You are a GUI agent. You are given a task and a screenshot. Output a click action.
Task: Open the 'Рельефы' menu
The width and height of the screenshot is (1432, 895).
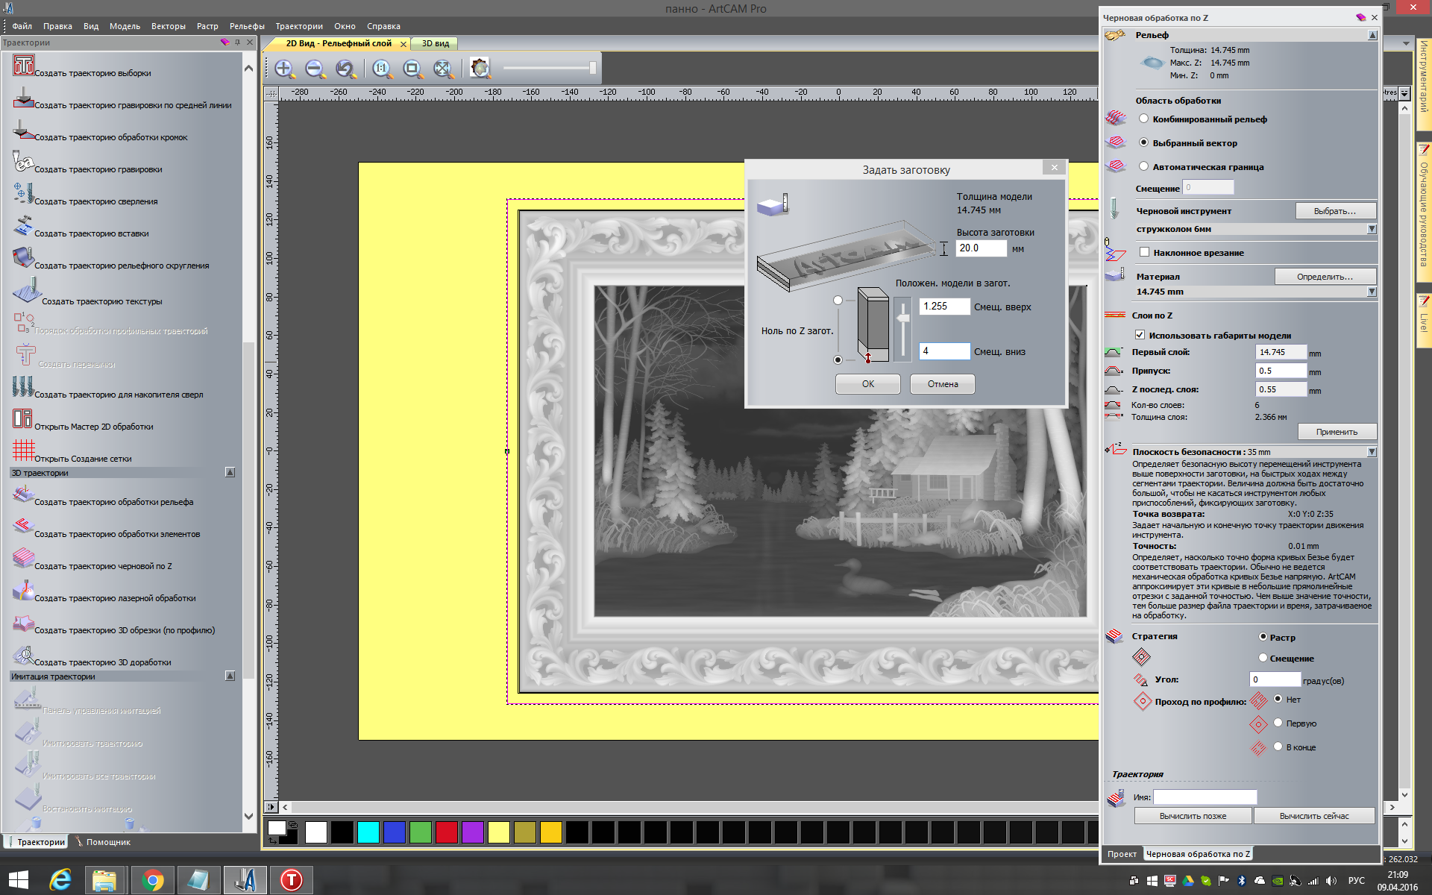(x=247, y=26)
